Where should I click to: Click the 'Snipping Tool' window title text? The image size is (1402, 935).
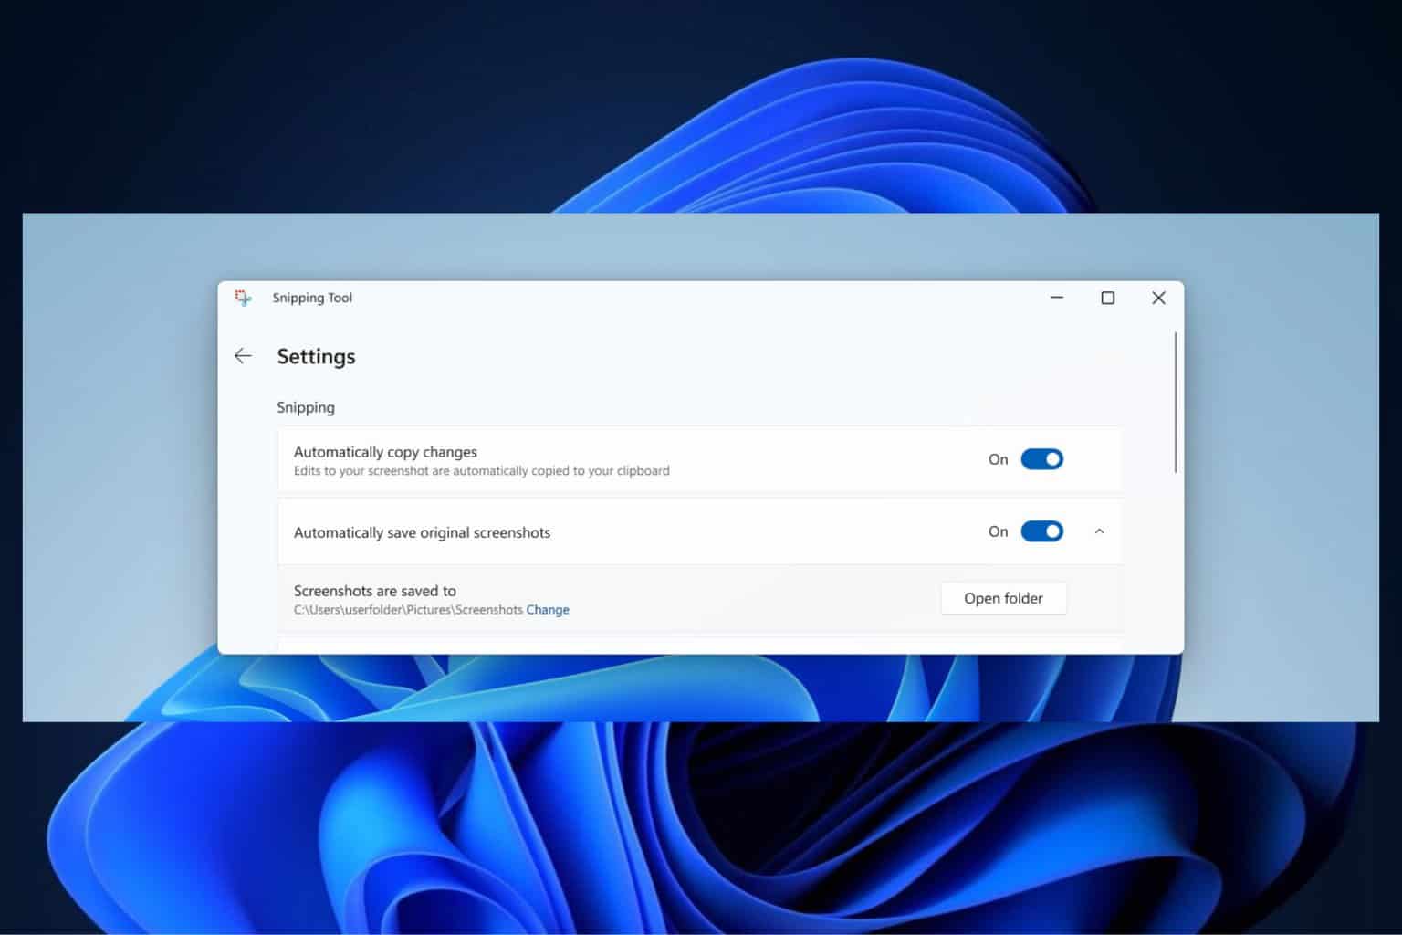click(312, 298)
